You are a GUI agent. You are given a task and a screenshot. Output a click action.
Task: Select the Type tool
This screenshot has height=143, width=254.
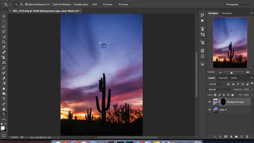[4, 99]
